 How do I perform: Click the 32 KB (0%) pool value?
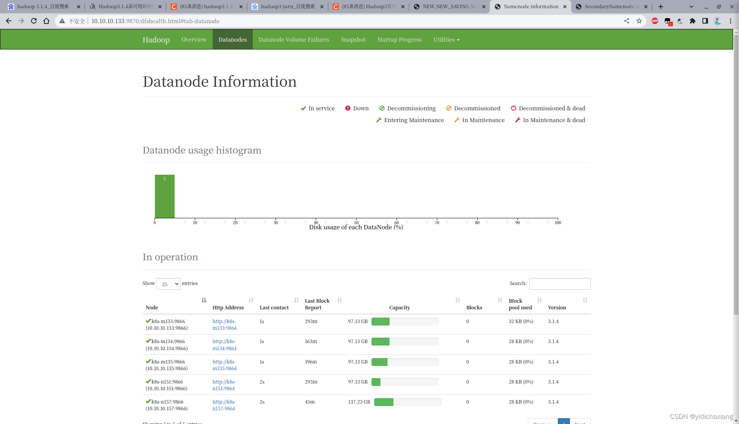pyautogui.click(x=521, y=322)
